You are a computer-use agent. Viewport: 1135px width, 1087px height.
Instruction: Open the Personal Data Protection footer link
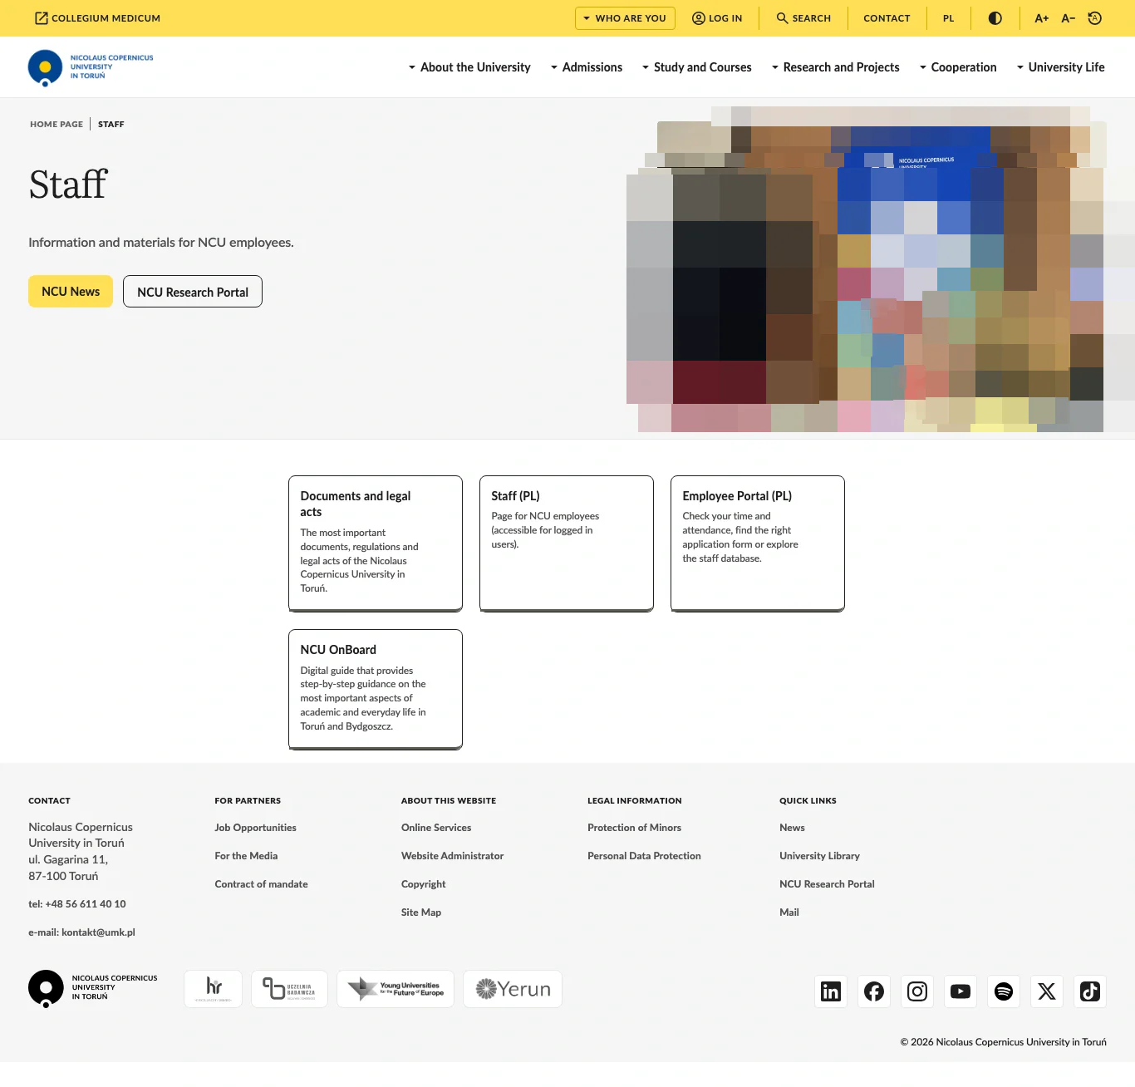[644, 856]
